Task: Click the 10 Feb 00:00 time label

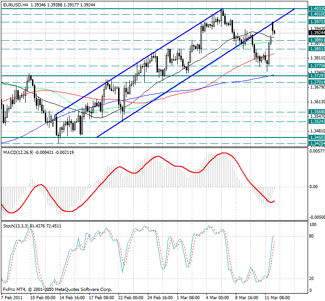Action: click(43, 298)
